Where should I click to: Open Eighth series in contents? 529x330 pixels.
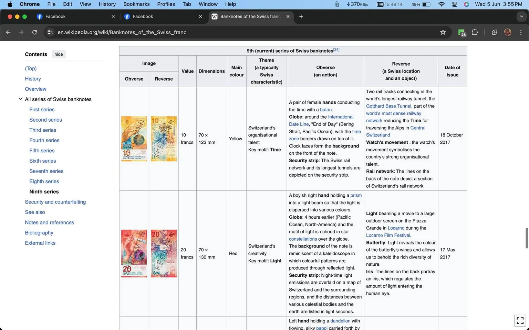pos(44,181)
